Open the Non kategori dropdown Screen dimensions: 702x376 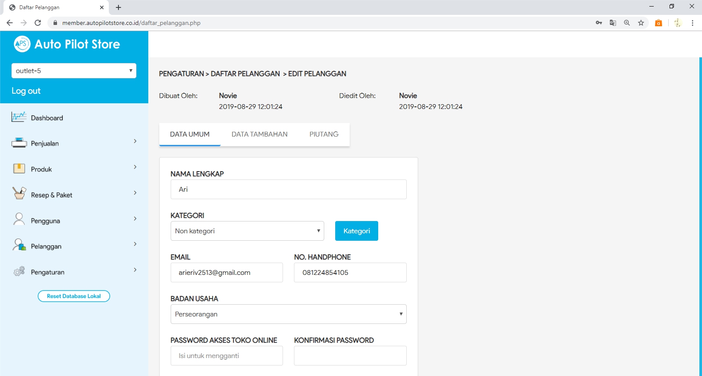click(247, 231)
